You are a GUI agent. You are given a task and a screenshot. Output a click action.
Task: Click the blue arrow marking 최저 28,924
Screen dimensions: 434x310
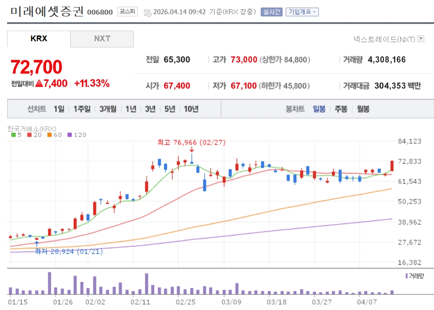tap(37, 243)
